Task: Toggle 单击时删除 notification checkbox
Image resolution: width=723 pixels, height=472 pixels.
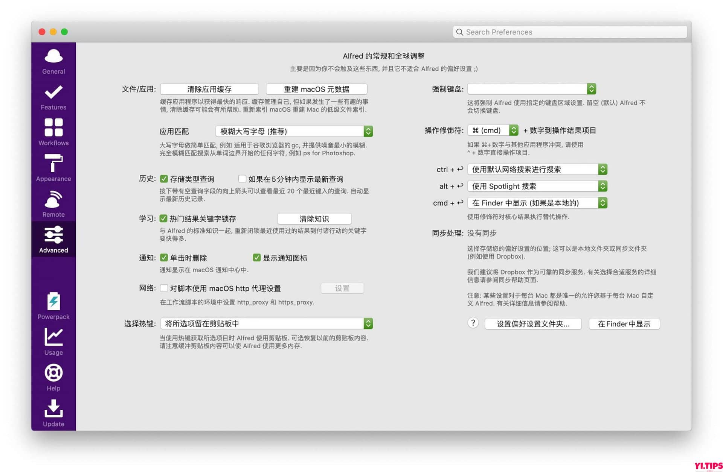Action: tap(164, 258)
